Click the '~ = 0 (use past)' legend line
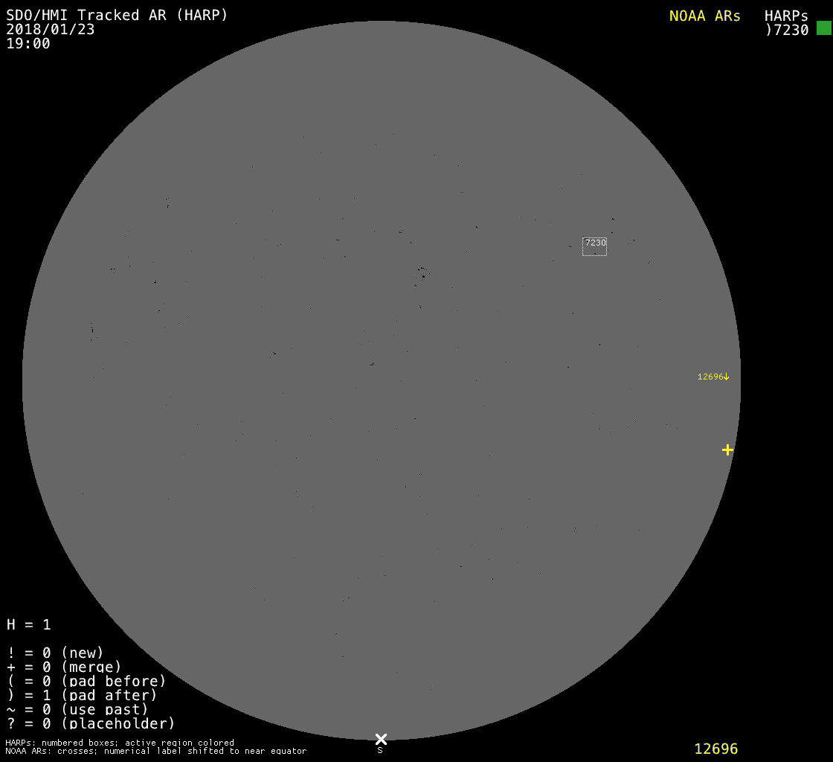The image size is (833, 762). (x=77, y=709)
